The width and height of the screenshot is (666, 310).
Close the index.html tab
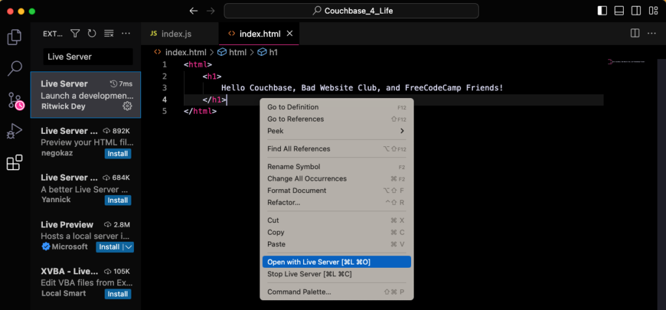(289, 34)
